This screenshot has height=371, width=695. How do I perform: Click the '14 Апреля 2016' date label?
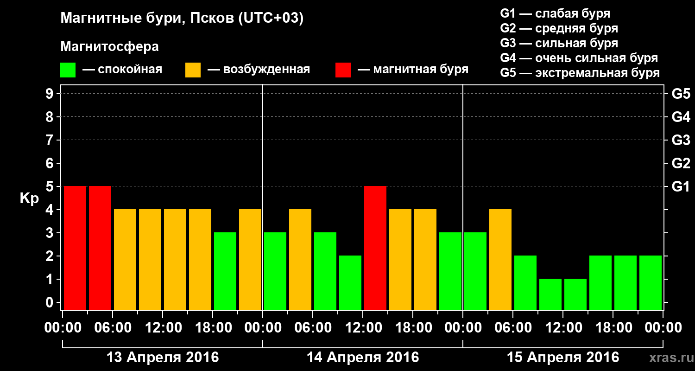click(x=363, y=358)
